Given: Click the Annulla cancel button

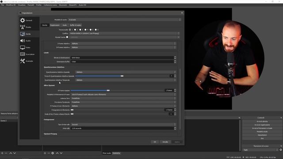Looking at the screenshot, I should [x=165, y=142].
